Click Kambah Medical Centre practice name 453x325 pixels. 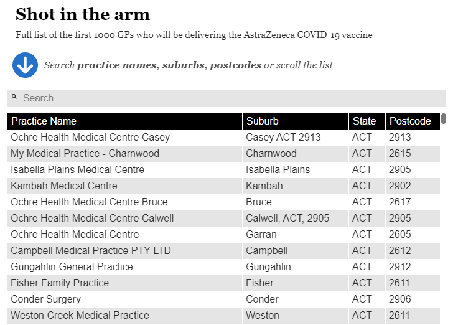(64, 186)
